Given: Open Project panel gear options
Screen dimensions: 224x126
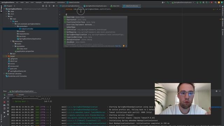Looking at the screenshot, I should point(54,6).
